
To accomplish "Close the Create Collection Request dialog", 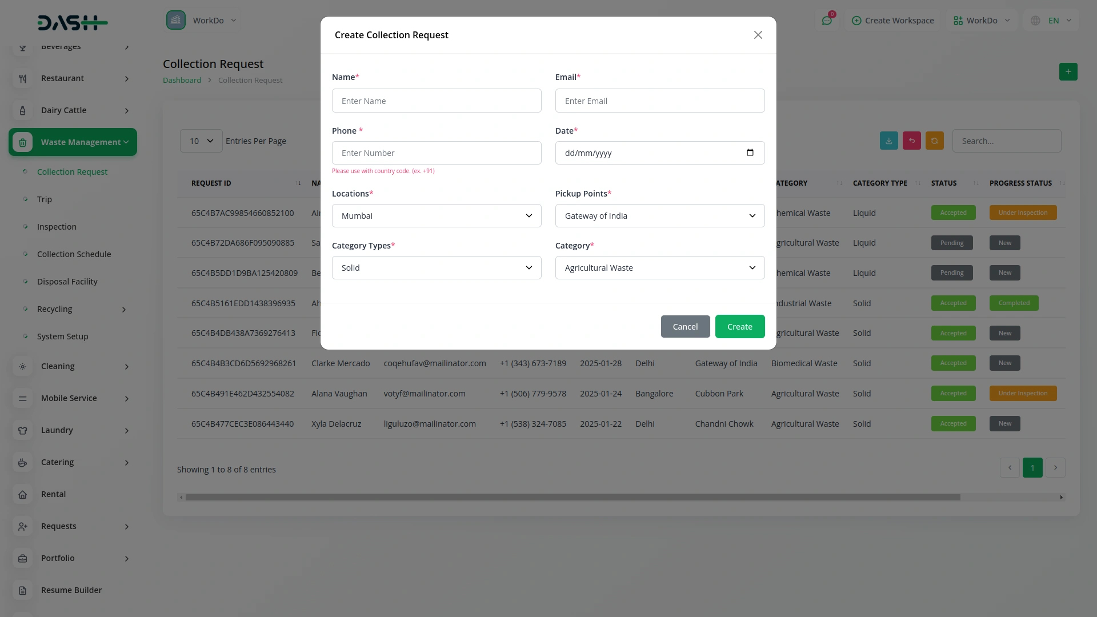I will tap(758, 35).
